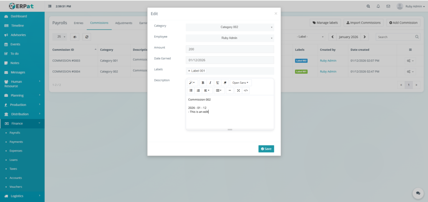Switch editor to code view
This screenshot has width=428, height=202.
pos(246,90)
